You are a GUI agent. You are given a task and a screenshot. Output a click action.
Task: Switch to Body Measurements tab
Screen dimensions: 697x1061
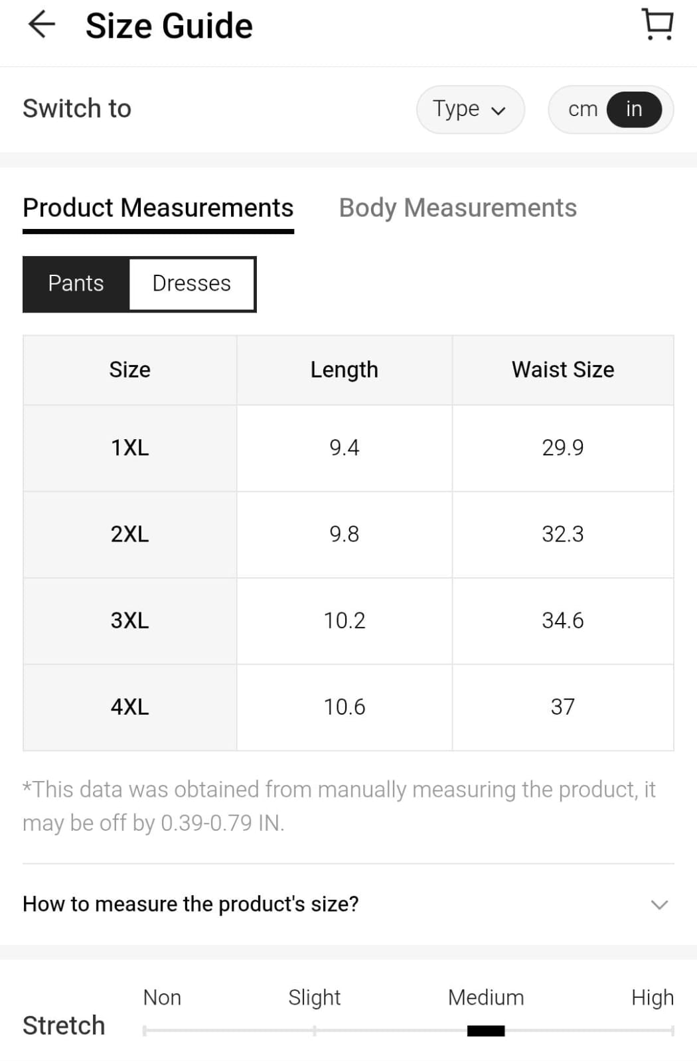pyautogui.click(x=457, y=208)
